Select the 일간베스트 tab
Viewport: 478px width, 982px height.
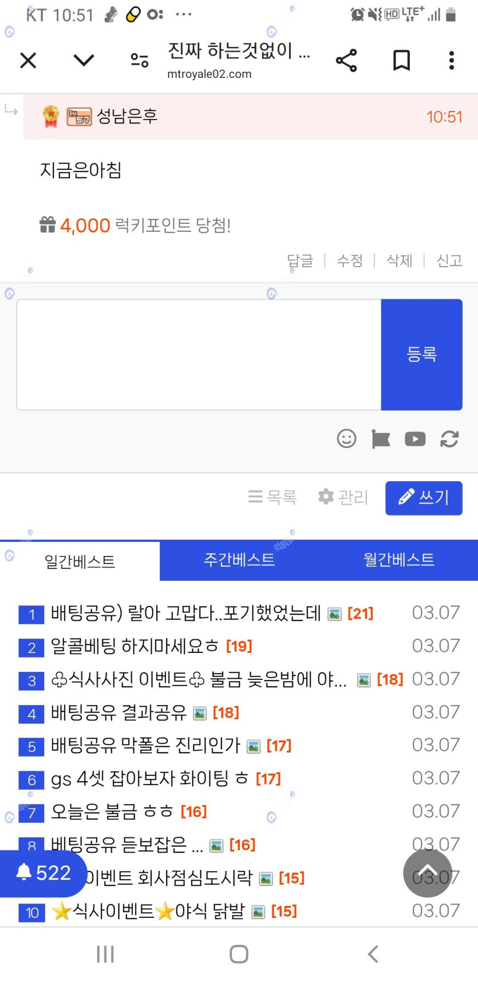coord(80,561)
